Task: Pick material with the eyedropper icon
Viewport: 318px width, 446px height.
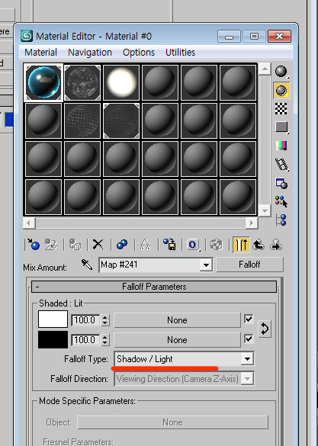Action: 87,265
